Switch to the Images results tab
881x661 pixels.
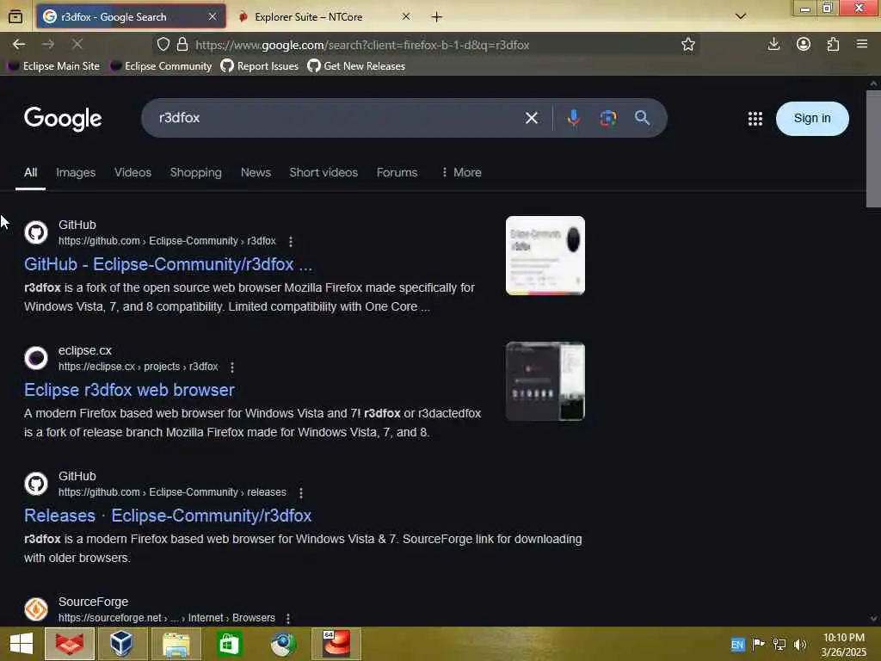(x=76, y=172)
